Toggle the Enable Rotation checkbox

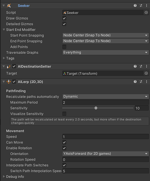[64, 148]
